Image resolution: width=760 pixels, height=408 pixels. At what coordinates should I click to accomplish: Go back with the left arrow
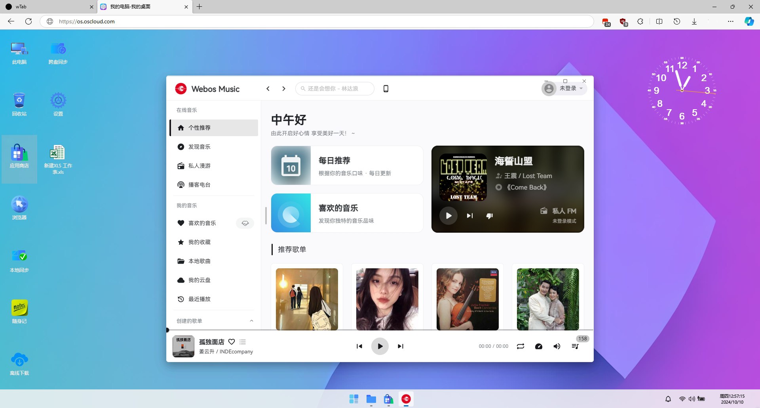coord(268,89)
